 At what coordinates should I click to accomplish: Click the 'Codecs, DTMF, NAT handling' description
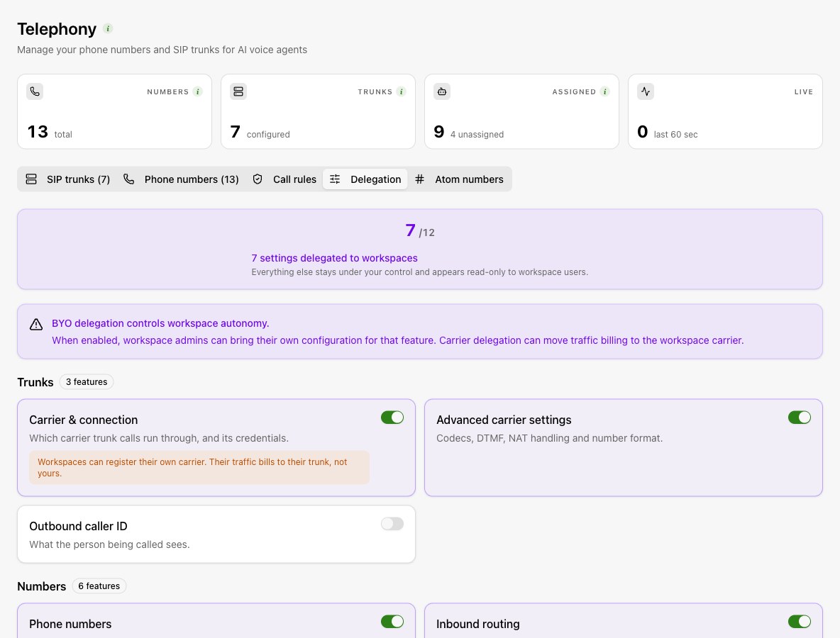550,438
